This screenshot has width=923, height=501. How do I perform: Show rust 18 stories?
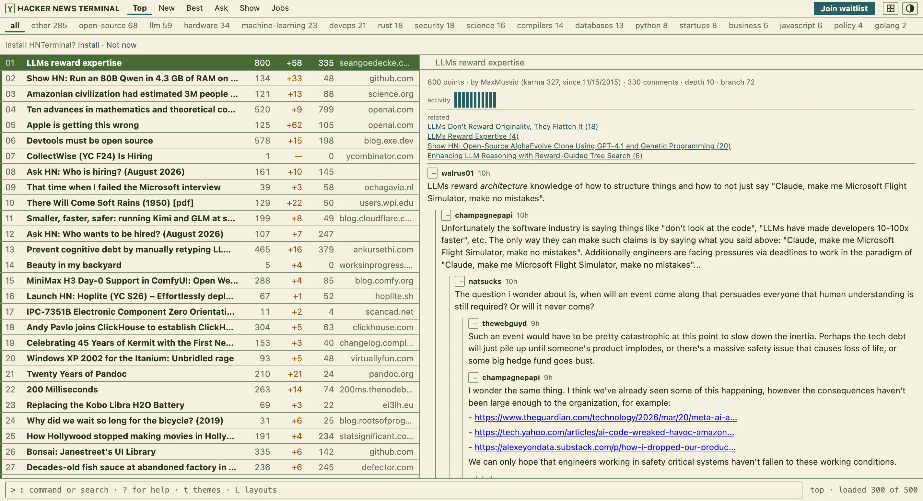click(390, 26)
